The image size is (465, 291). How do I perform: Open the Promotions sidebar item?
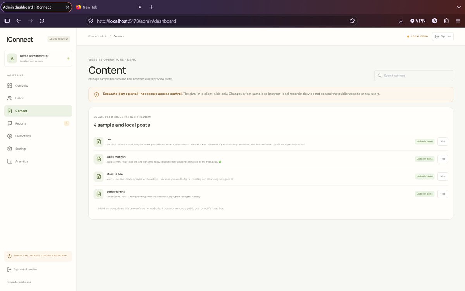click(x=38, y=136)
